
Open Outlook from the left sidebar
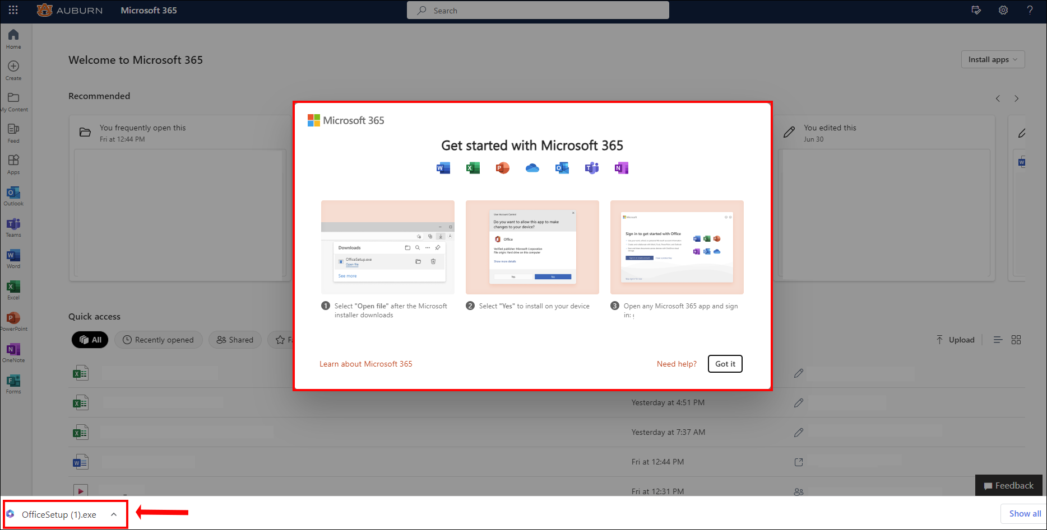tap(13, 195)
